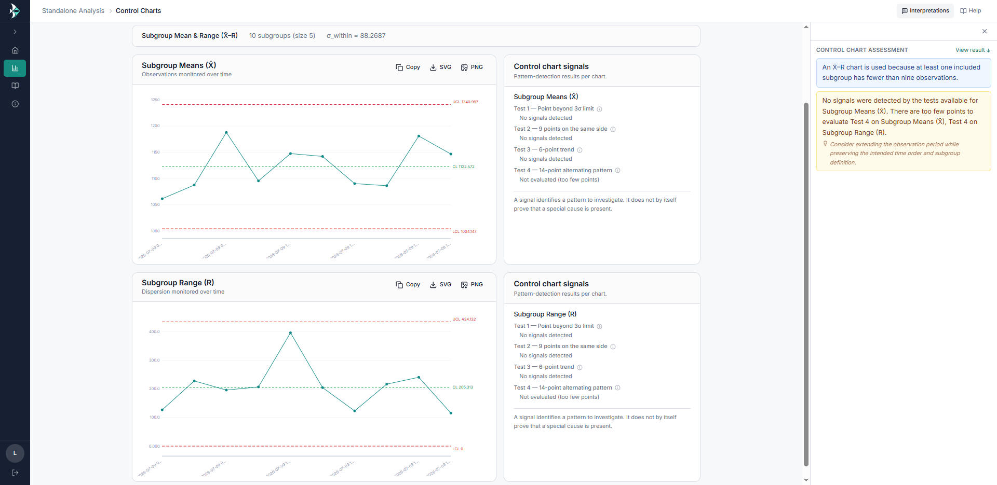This screenshot has height=485, width=997.
Task: Click the 10 subgroups (size 5) text
Action: point(282,36)
